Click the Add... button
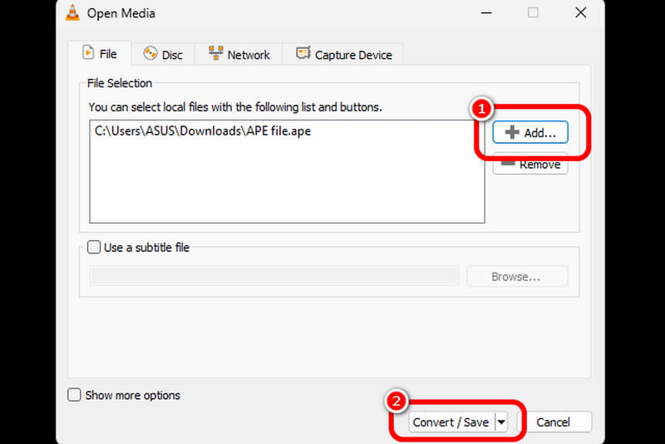This screenshot has width=665, height=444. click(530, 132)
